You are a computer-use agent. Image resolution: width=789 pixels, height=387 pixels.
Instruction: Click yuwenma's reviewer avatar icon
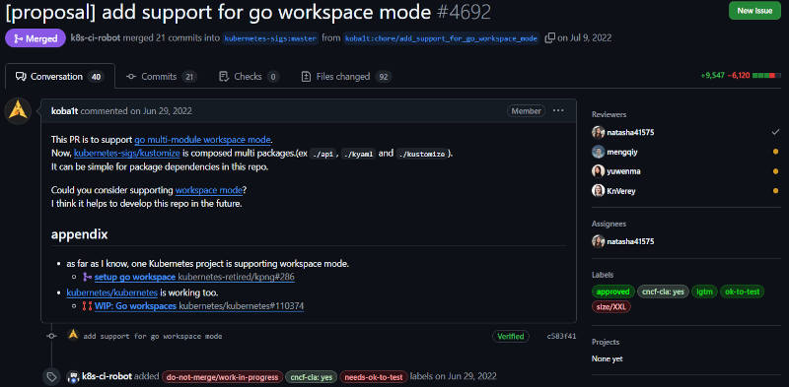click(x=598, y=171)
